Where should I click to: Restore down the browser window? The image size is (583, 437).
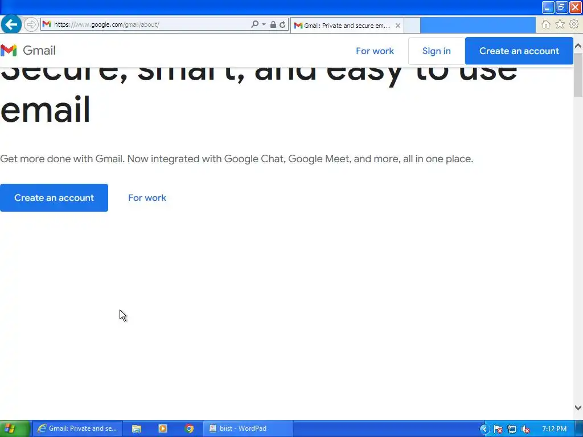[x=561, y=7]
